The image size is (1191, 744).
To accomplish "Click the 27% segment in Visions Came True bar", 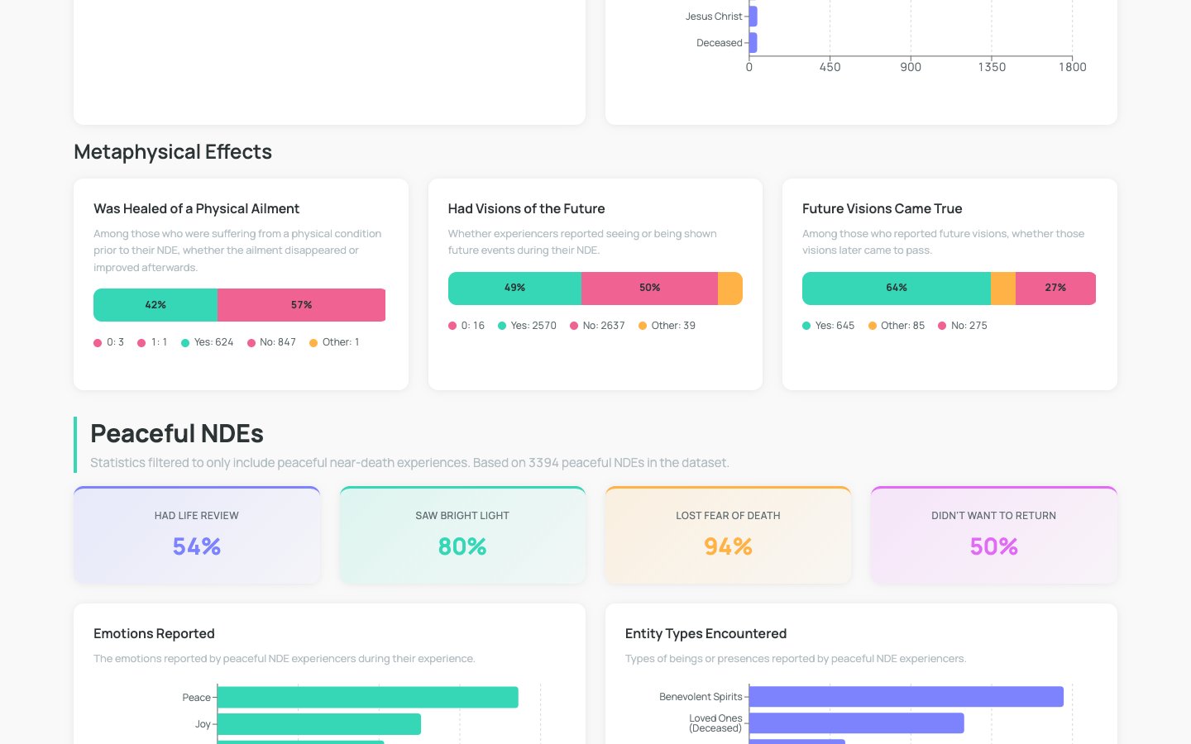I will [x=1055, y=289].
